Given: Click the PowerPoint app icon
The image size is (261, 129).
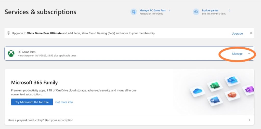Looking at the screenshot, I should [x=232, y=95].
